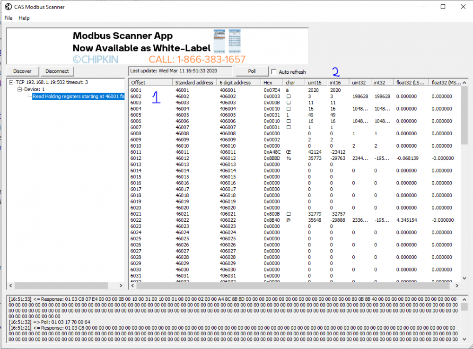Maximize the CAS Modbus Scanner window
This screenshot has height=349, width=473.
(443, 7)
